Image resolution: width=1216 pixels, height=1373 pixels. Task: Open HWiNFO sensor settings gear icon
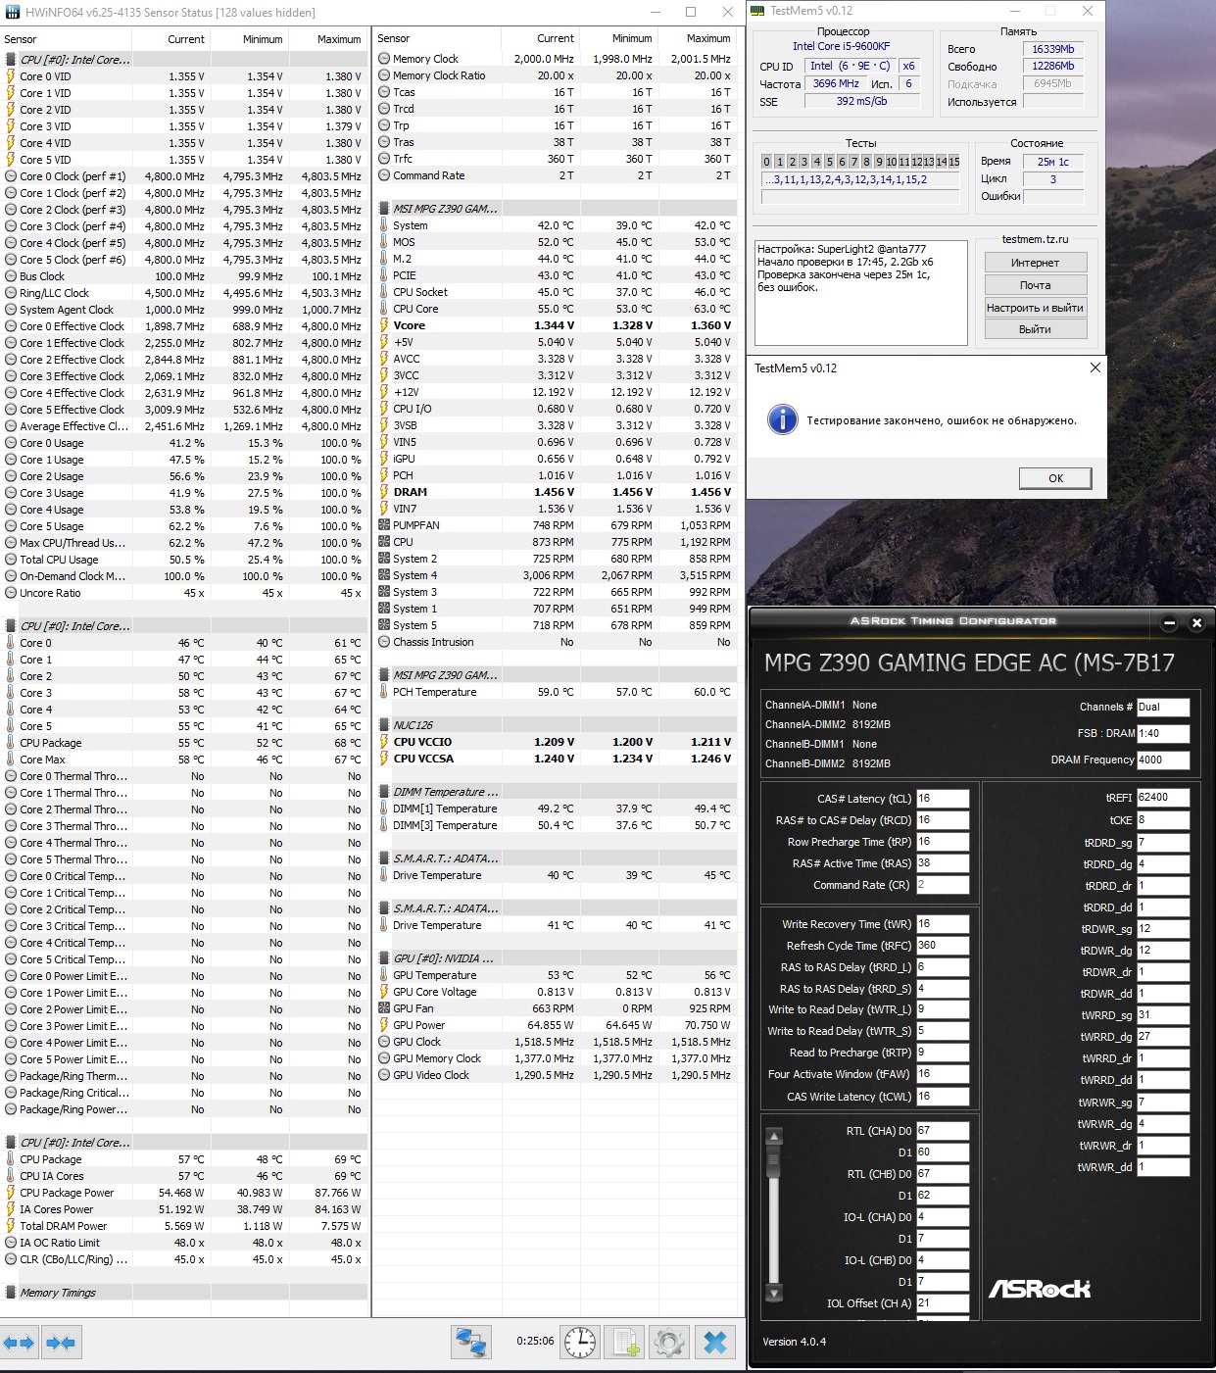click(x=669, y=1343)
